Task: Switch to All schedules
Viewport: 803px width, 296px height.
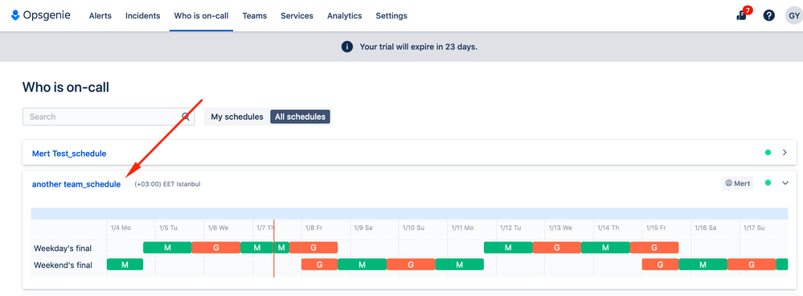Action: pos(300,117)
